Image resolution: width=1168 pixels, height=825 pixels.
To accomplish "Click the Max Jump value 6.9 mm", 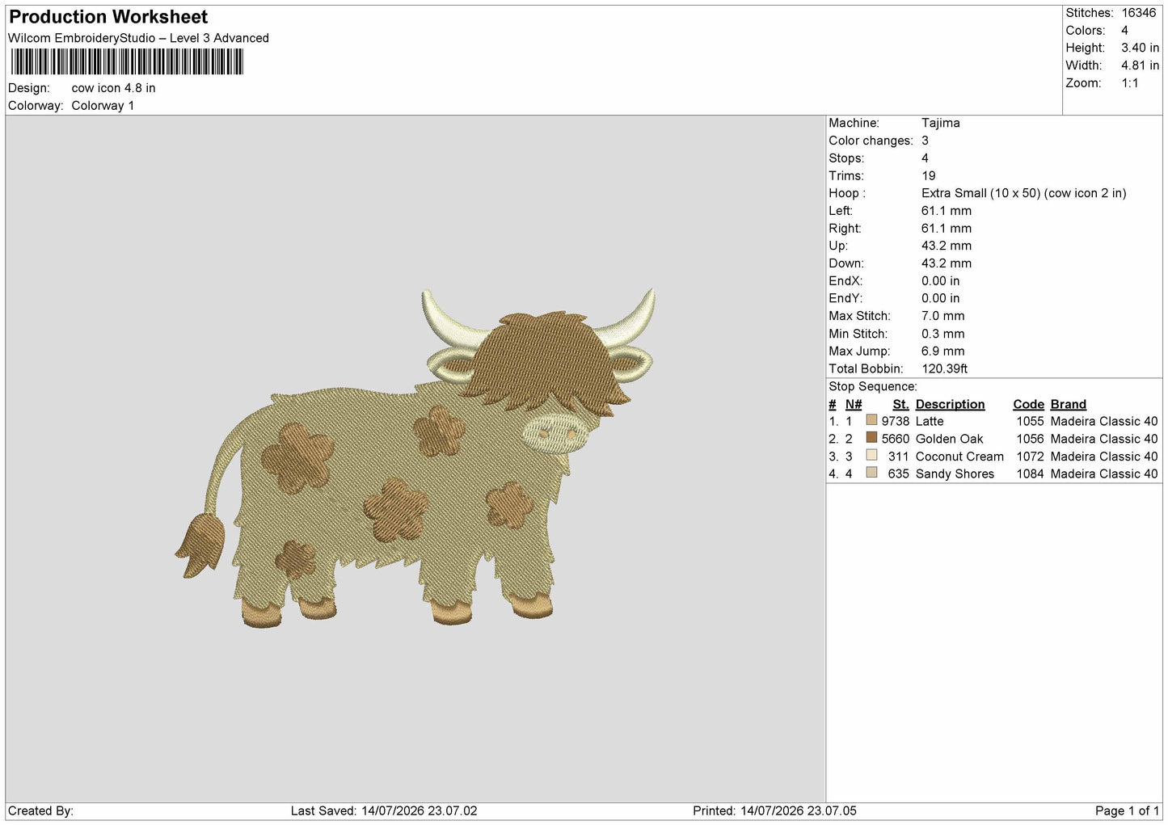I will 942,351.
